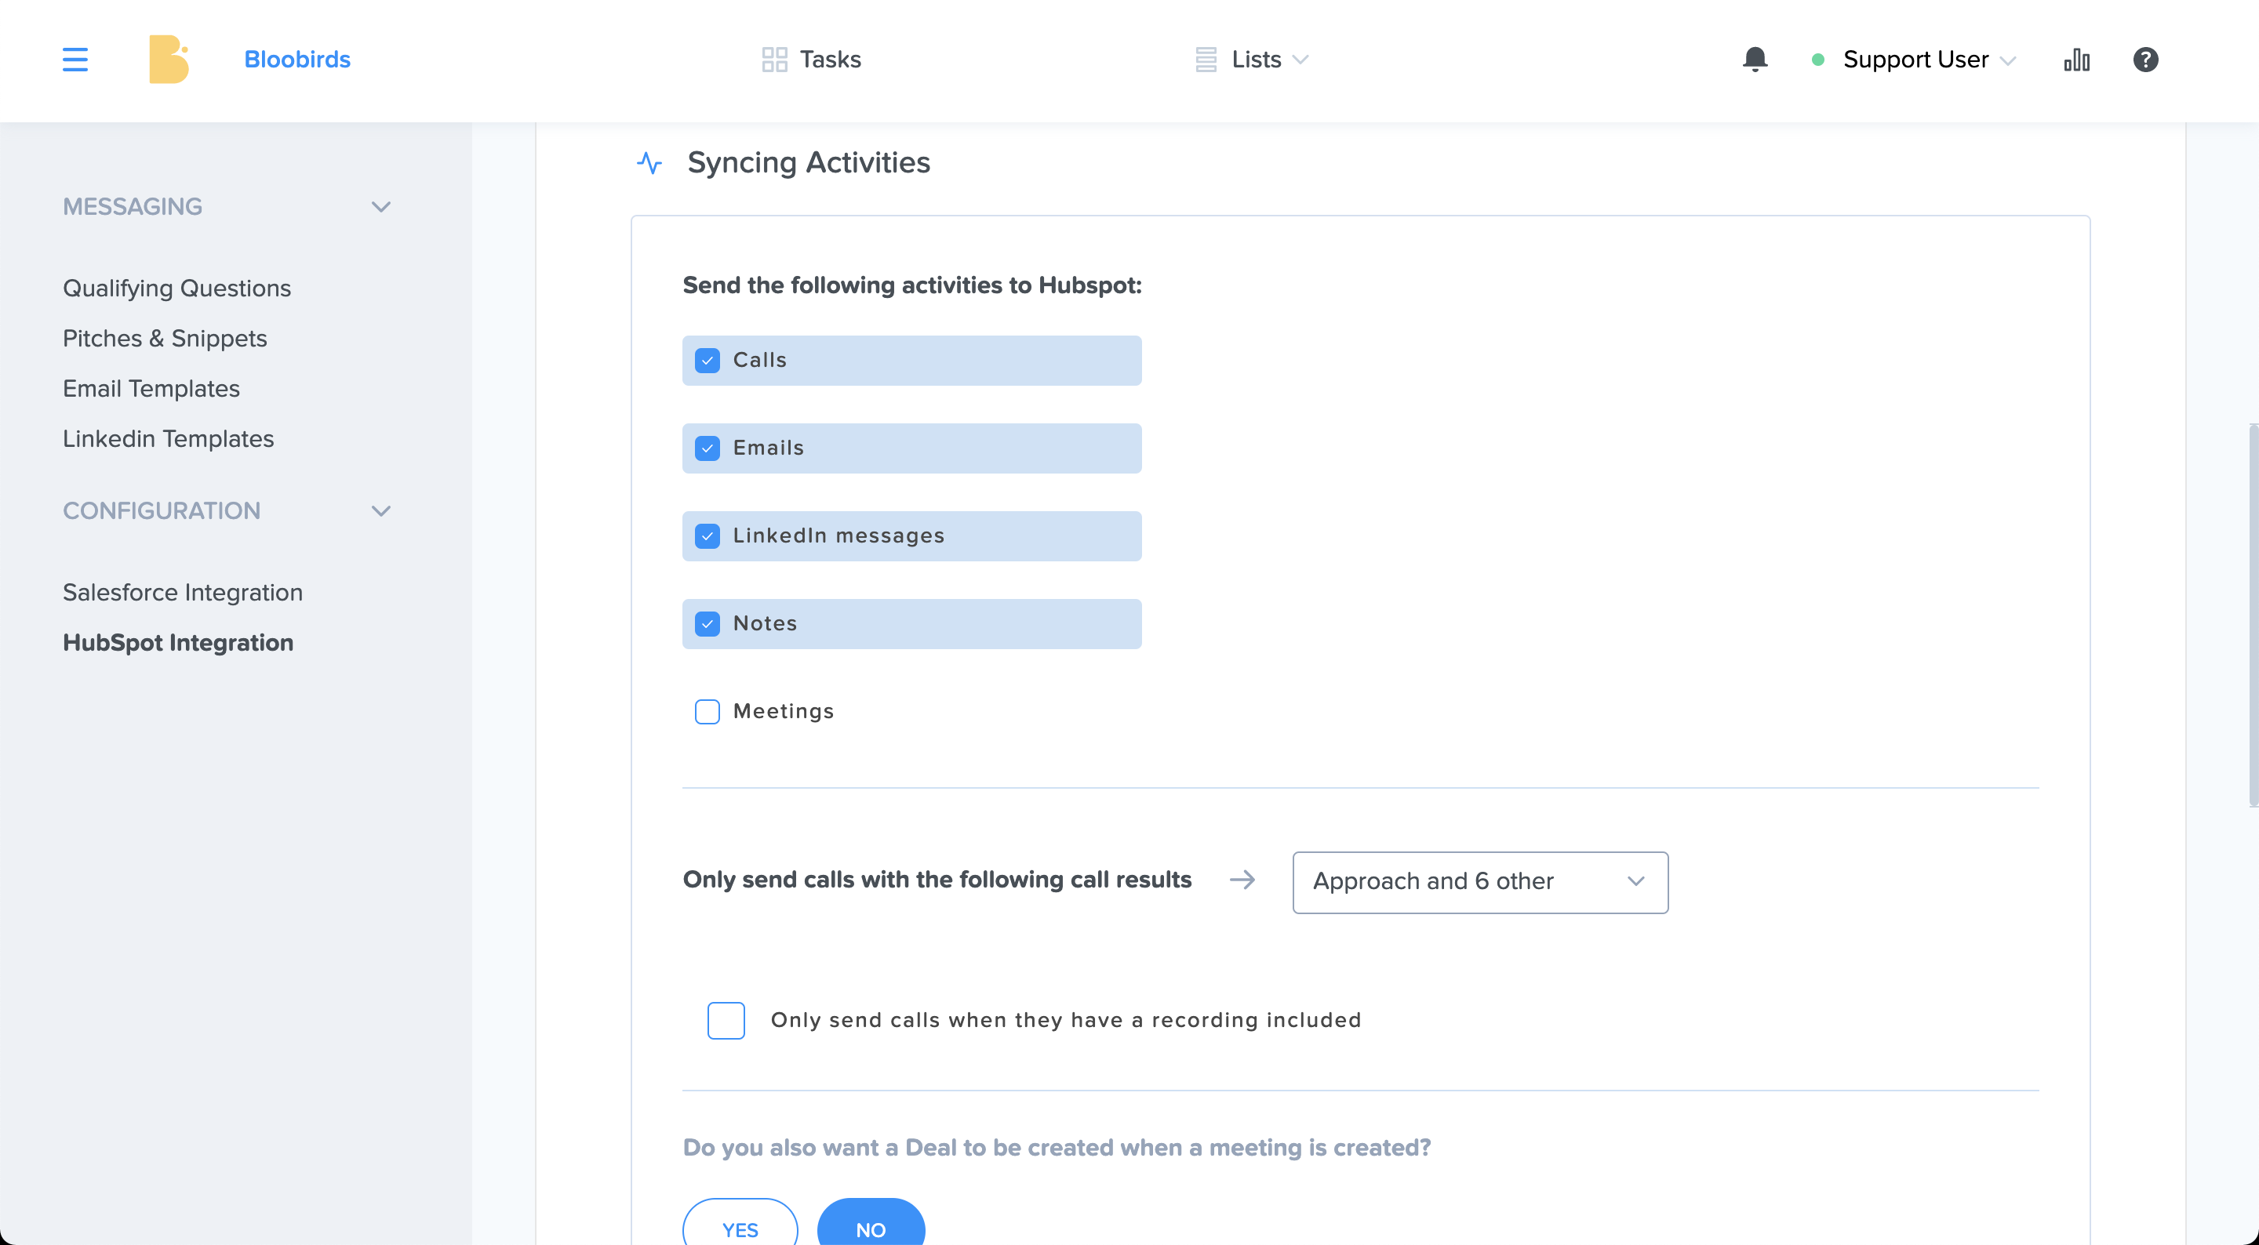Collapse the MESSAGING section chevron
Viewport: 2259px width, 1245px height.
pyautogui.click(x=380, y=207)
